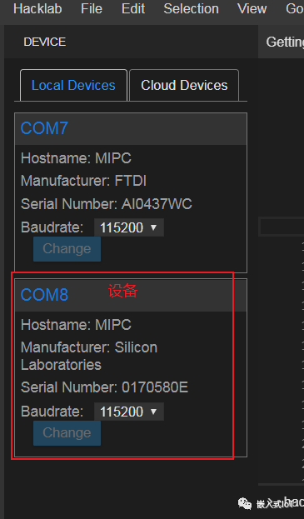Open the Selection menu
Screen dimensions: 304x519
(x=191, y=9)
